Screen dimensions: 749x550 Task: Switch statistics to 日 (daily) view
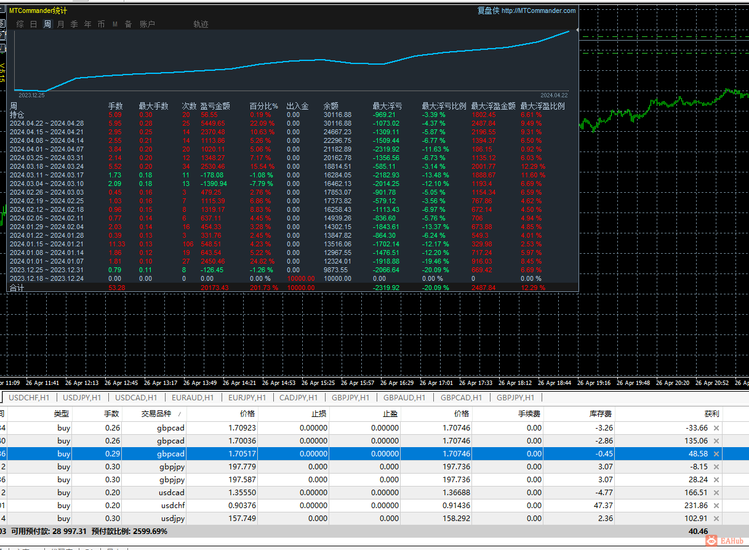[x=33, y=24]
